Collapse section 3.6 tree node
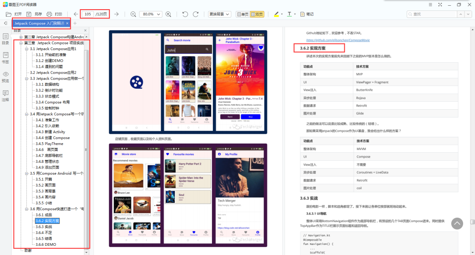 click(x=27, y=209)
